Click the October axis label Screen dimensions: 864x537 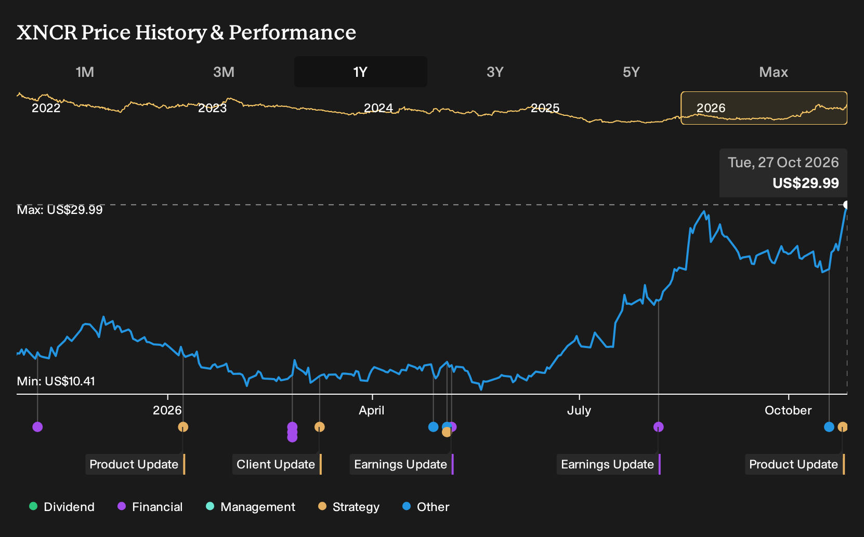click(x=788, y=410)
